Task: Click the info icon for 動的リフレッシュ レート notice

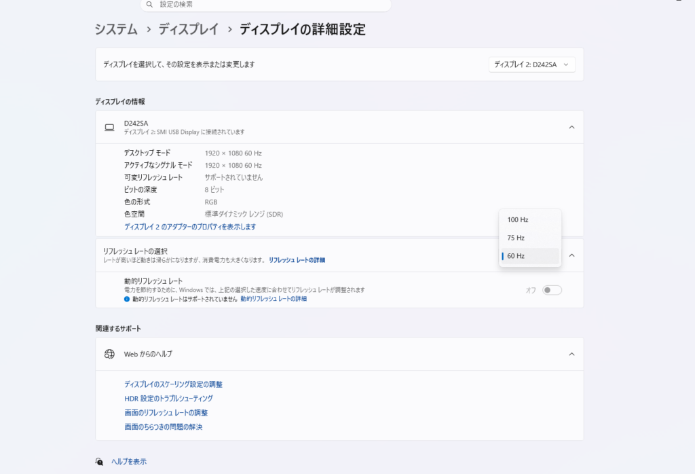Action: 127,299
